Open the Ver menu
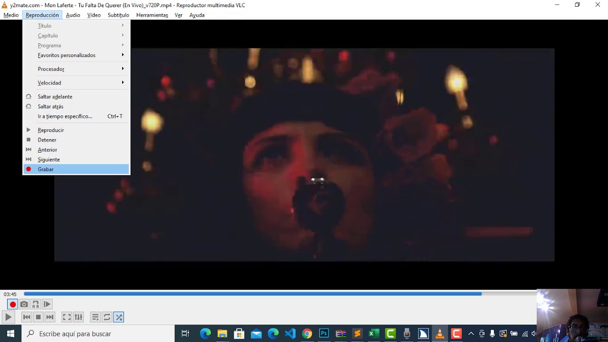The height and width of the screenshot is (342, 608). pos(179,15)
